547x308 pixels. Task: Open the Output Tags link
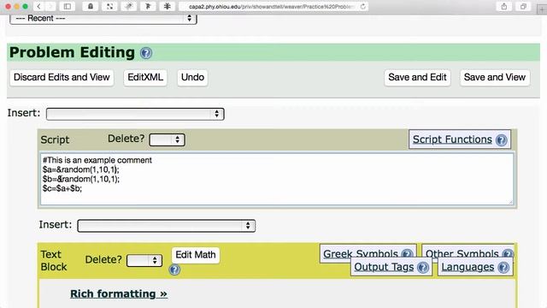[x=384, y=267]
